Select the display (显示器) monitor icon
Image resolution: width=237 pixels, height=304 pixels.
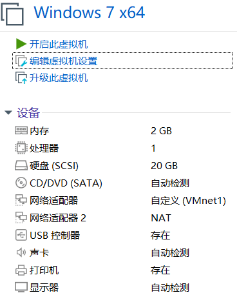click(21, 287)
